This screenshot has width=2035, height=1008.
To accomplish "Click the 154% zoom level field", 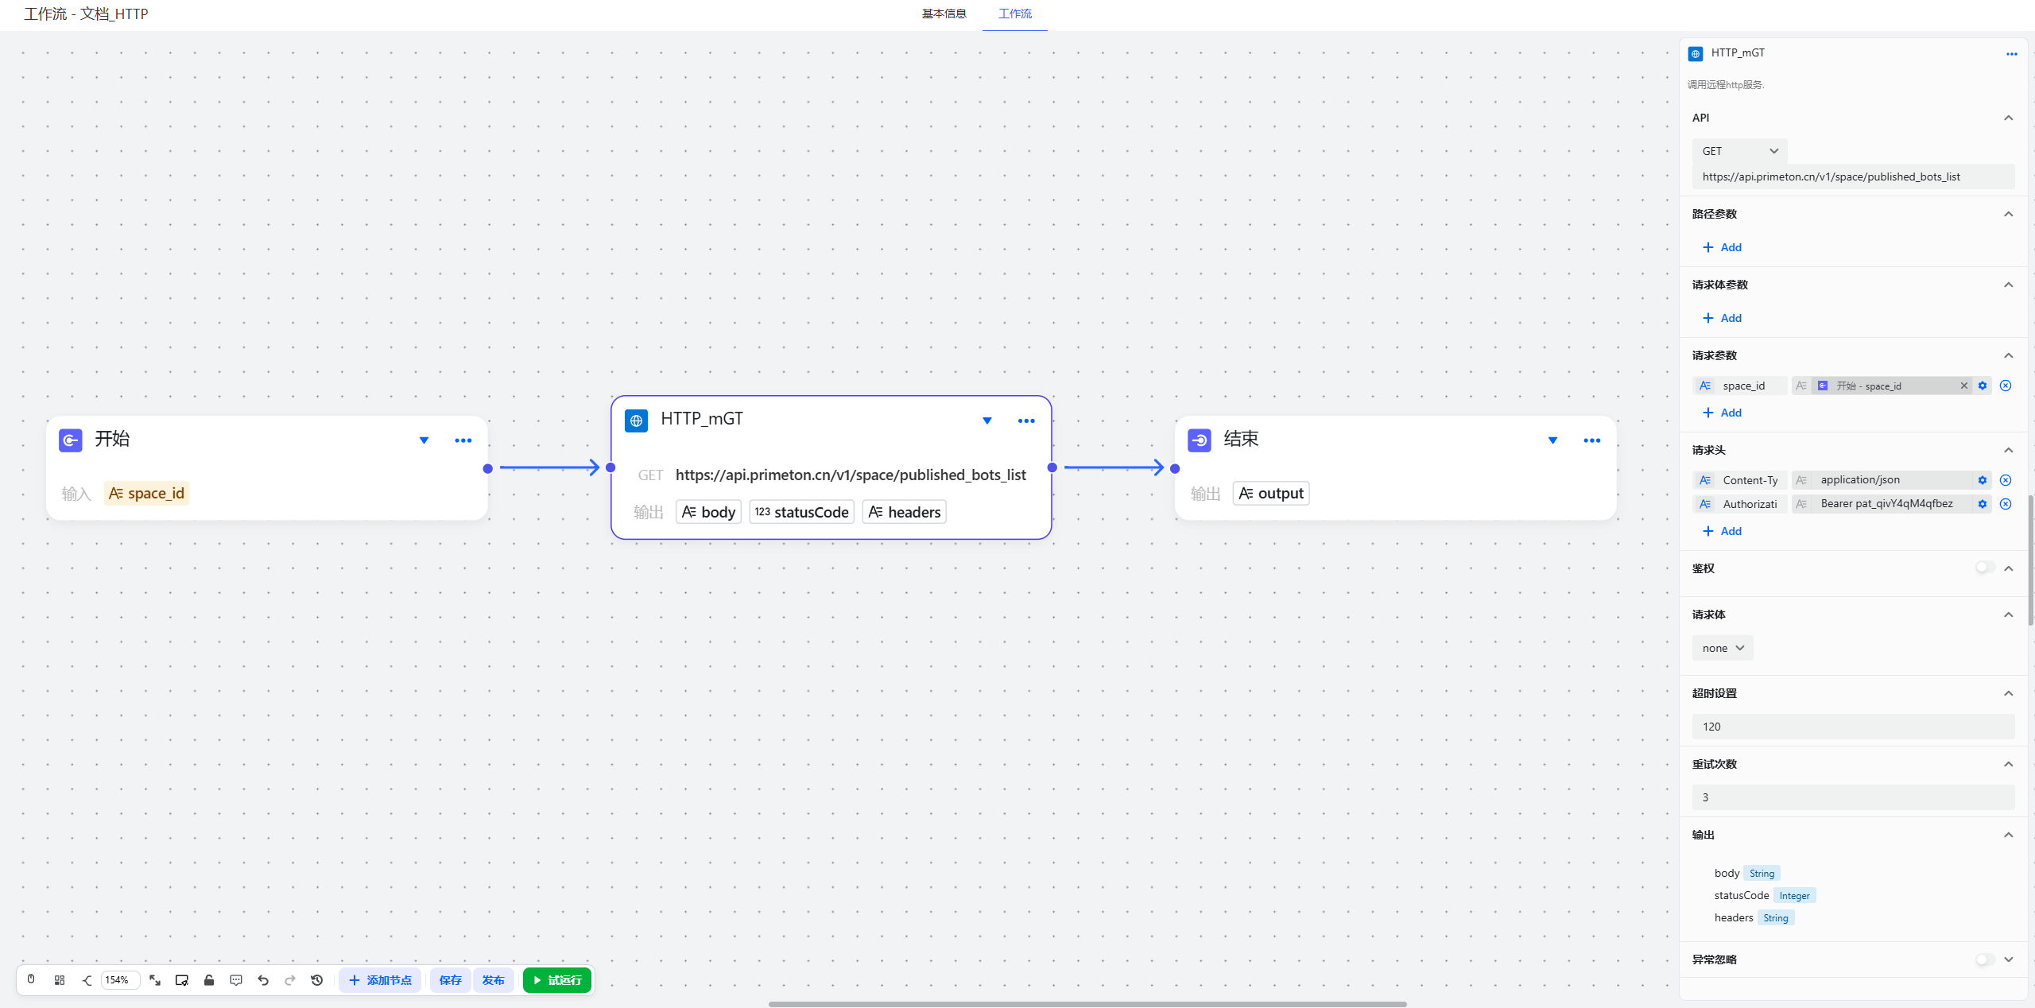I will (117, 980).
